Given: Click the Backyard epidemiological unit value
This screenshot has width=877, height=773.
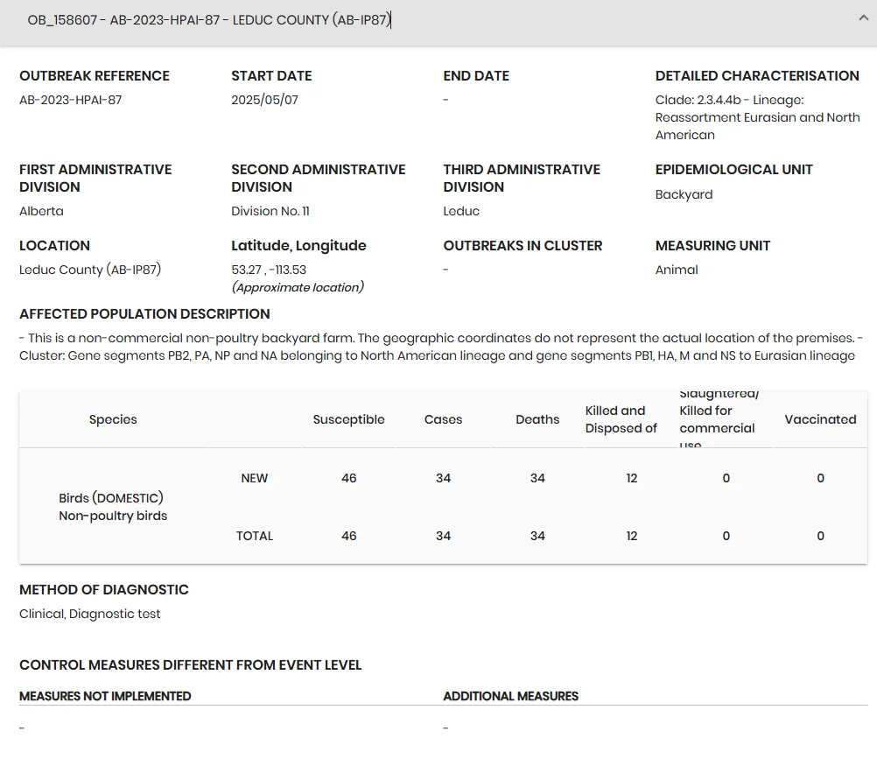Looking at the screenshot, I should pos(684,194).
